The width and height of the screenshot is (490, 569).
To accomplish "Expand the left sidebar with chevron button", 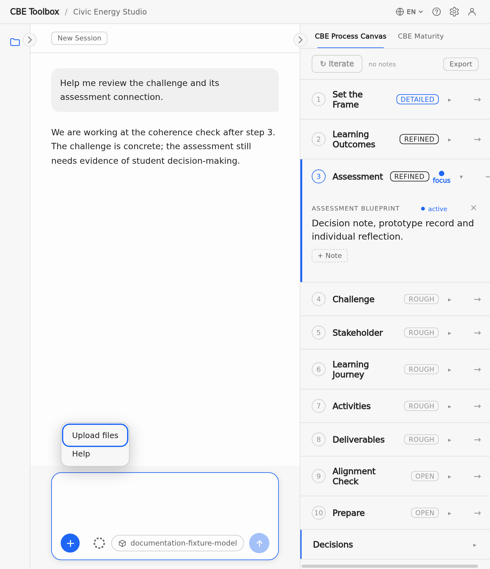I will coord(30,40).
